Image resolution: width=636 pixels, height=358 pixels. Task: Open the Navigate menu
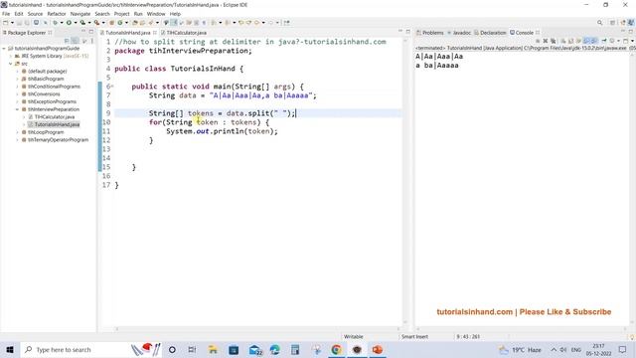click(x=80, y=14)
